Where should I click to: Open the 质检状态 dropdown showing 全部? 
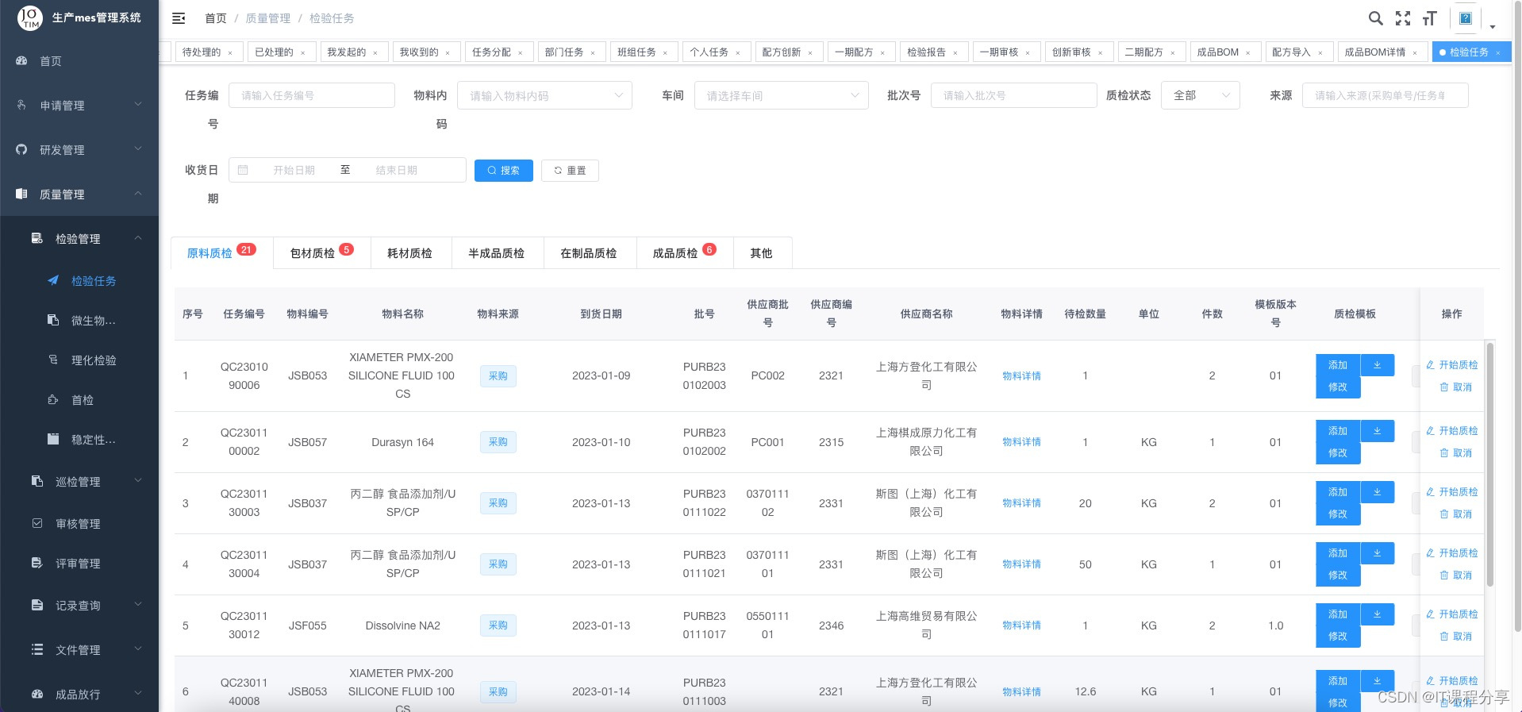coord(1200,95)
